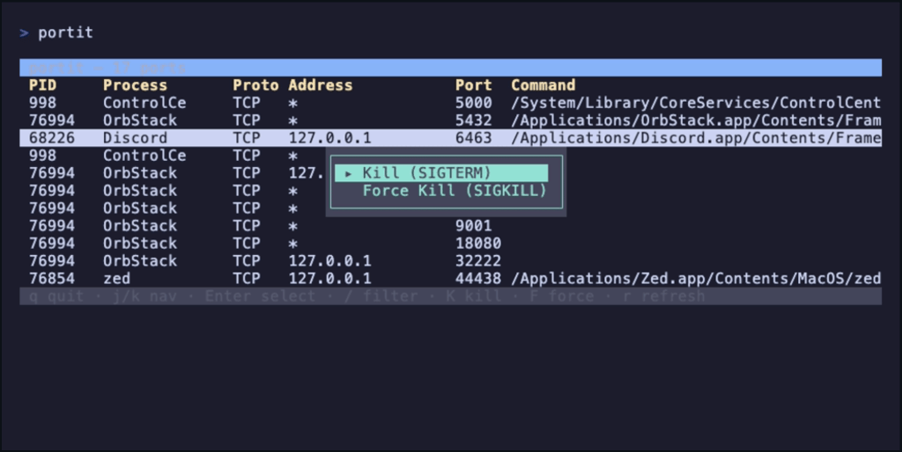Choose Force Kill (SIGKILL) option

(x=455, y=191)
